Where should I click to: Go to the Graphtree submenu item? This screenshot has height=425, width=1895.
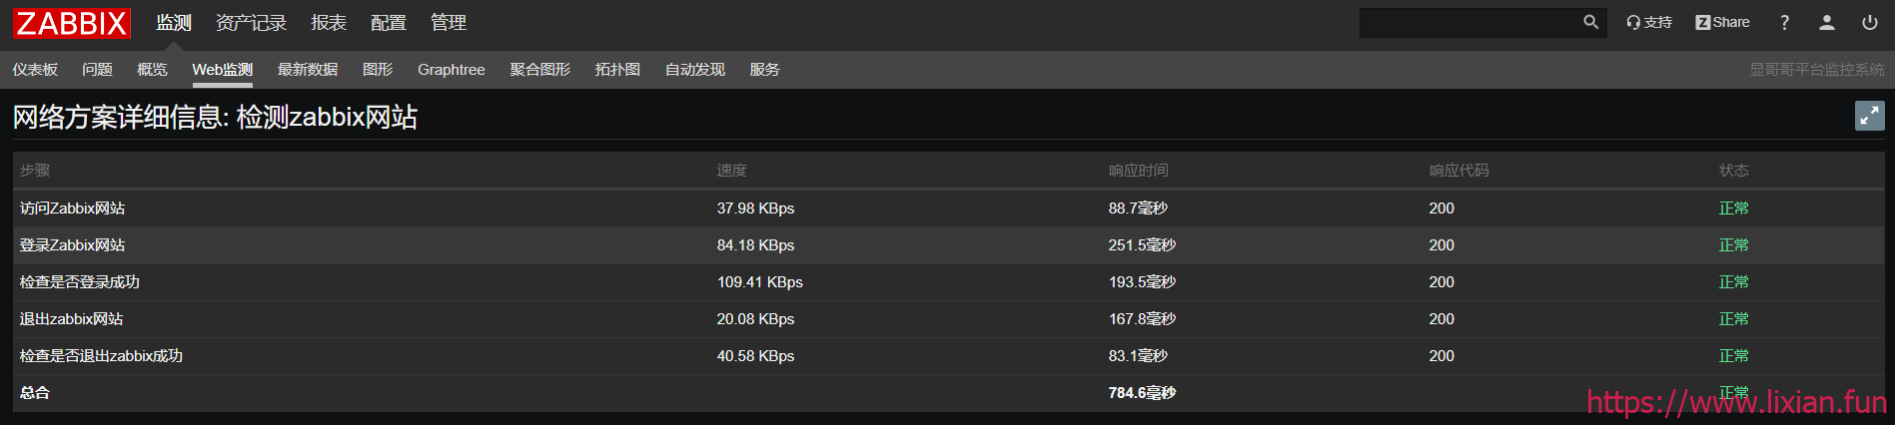click(452, 69)
